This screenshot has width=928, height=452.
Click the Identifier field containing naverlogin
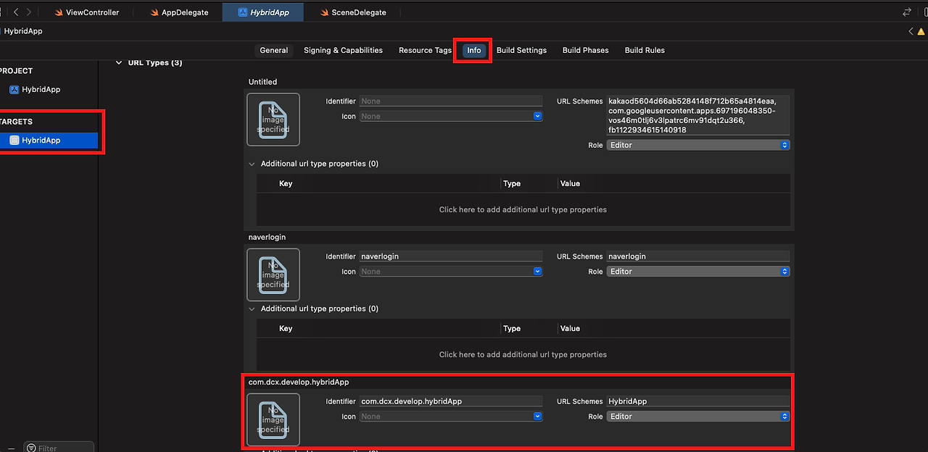tap(450, 256)
